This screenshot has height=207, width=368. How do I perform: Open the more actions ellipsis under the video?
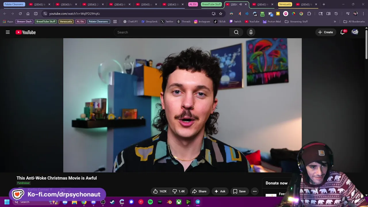coord(255,191)
